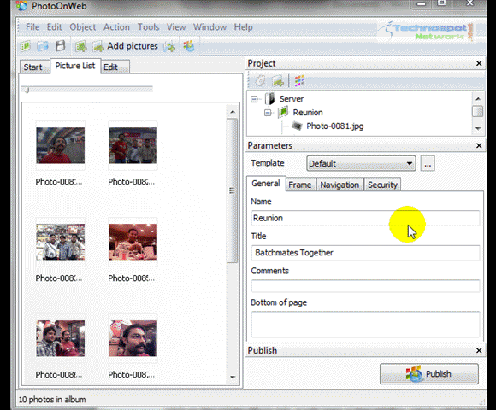This screenshot has width=496, height=410.
Task: Close the Parameters panel
Action: click(x=479, y=145)
